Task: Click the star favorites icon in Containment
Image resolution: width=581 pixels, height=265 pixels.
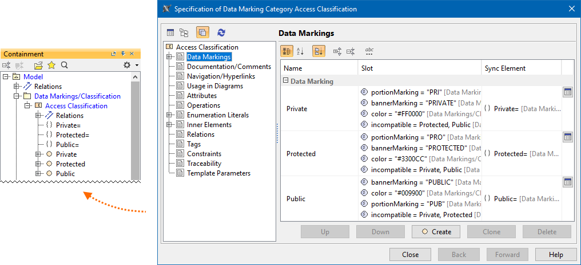Action: 51,65
